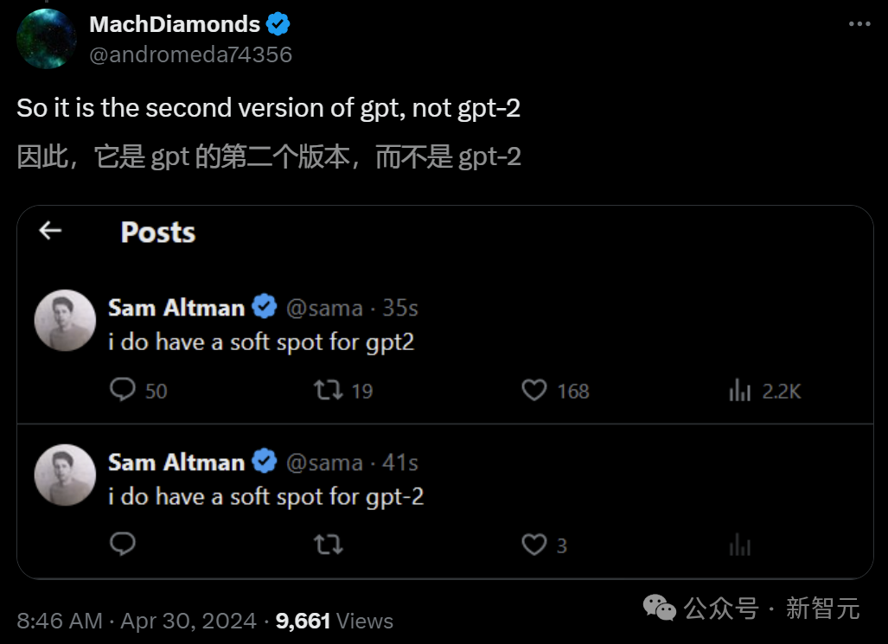The image size is (888, 644).
Task: Repost the gpt-2 tweet posted 41s ago
Action: point(329,545)
